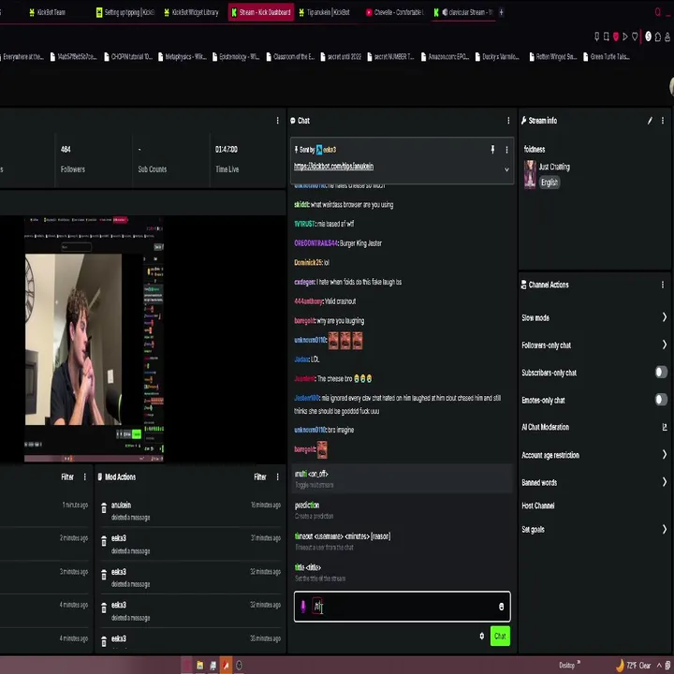
Task: Open the Channel Actions options menu
Action: [x=663, y=285]
